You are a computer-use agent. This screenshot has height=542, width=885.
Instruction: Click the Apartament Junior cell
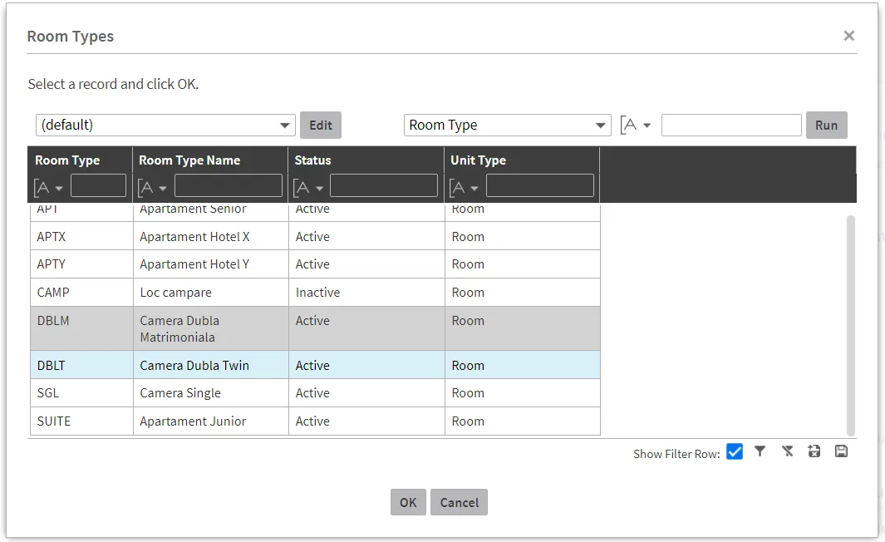click(x=210, y=421)
